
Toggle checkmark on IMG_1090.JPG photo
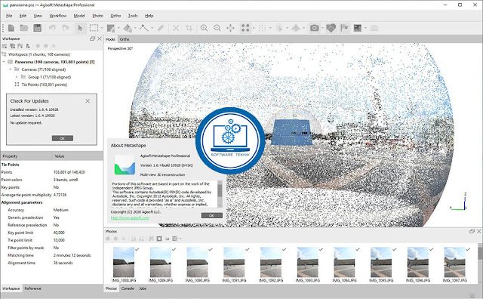pyautogui.click(x=211, y=249)
